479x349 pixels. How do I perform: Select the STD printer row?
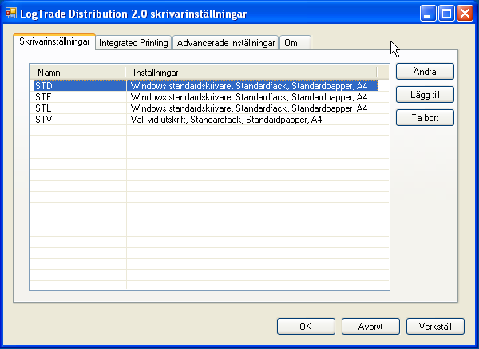point(205,85)
